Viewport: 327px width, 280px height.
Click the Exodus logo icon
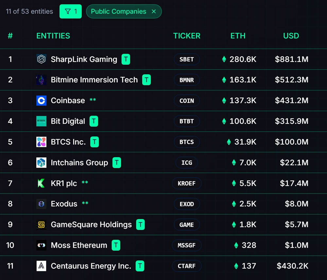(41, 204)
